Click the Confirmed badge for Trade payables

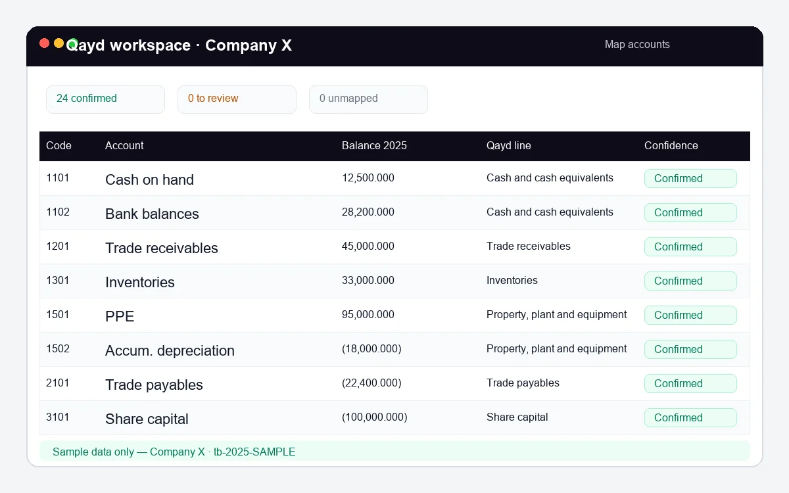tap(690, 383)
